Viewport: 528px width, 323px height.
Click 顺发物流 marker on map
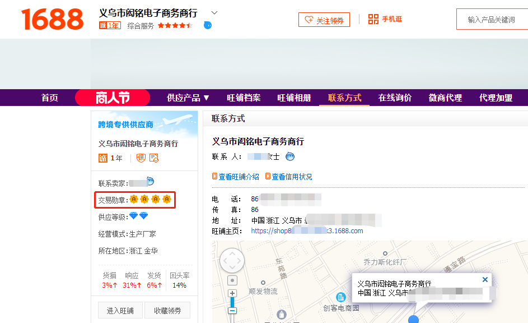pyautogui.click(x=263, y=283)
